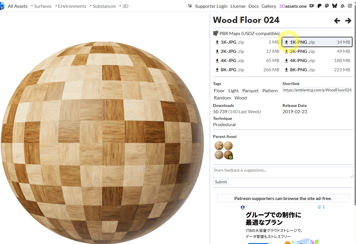The width and height of the screenshot is (356, 244).
Task: Open the Instagram icon link
Action: point(350,6)
